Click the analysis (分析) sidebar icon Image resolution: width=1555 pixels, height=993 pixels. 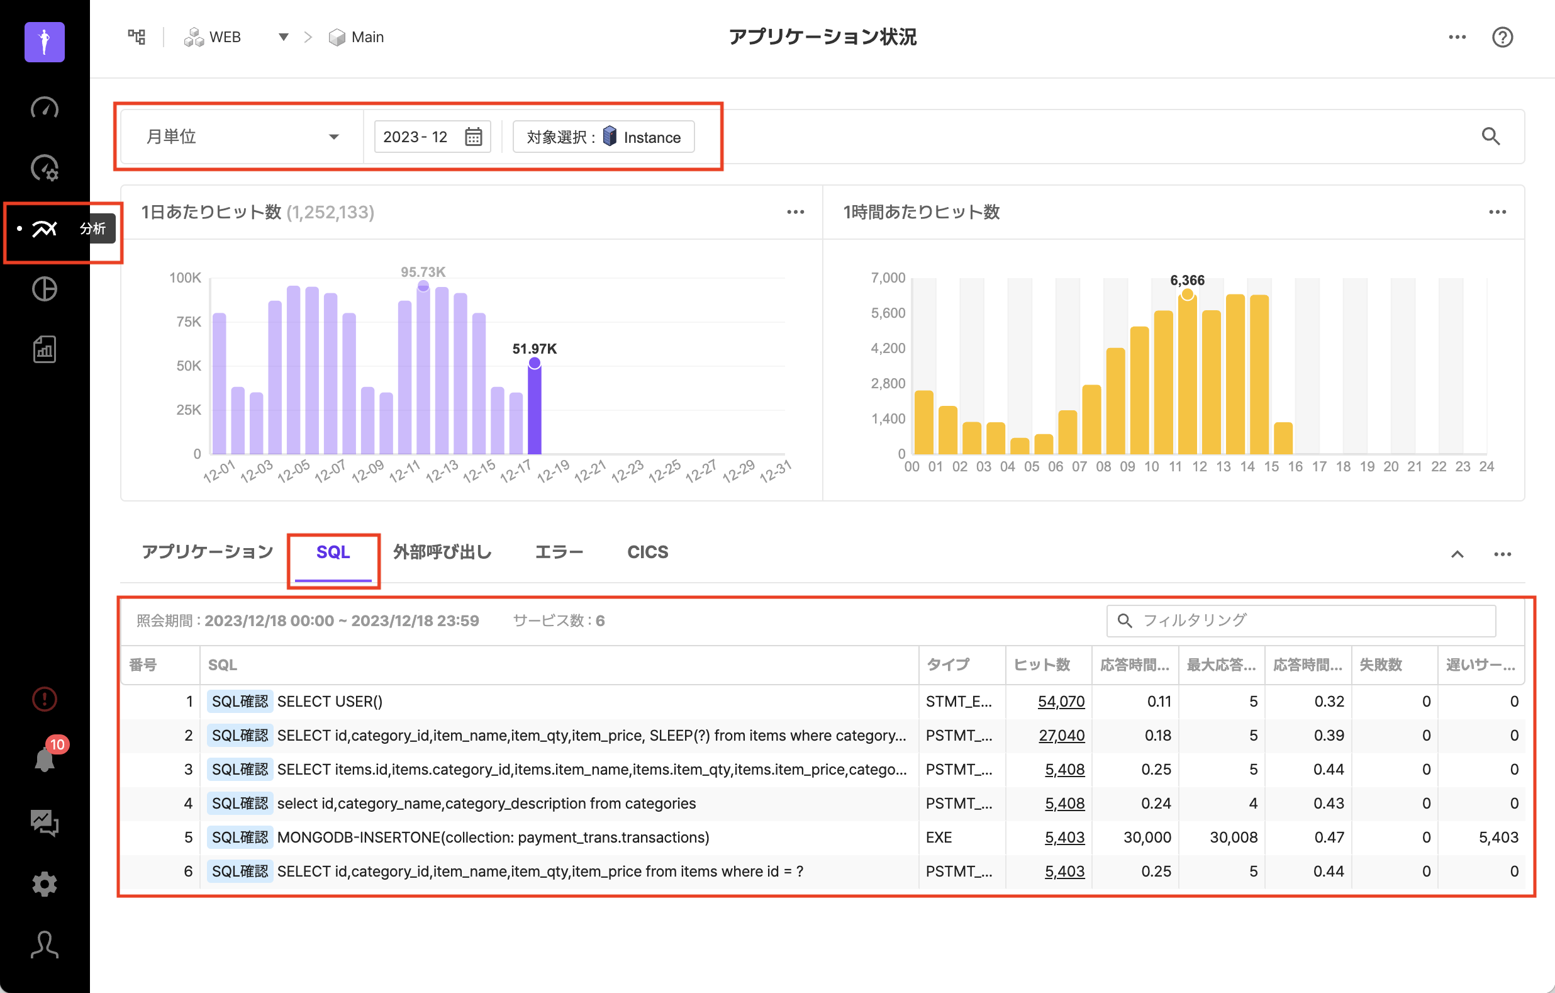(x=44, y=228)
